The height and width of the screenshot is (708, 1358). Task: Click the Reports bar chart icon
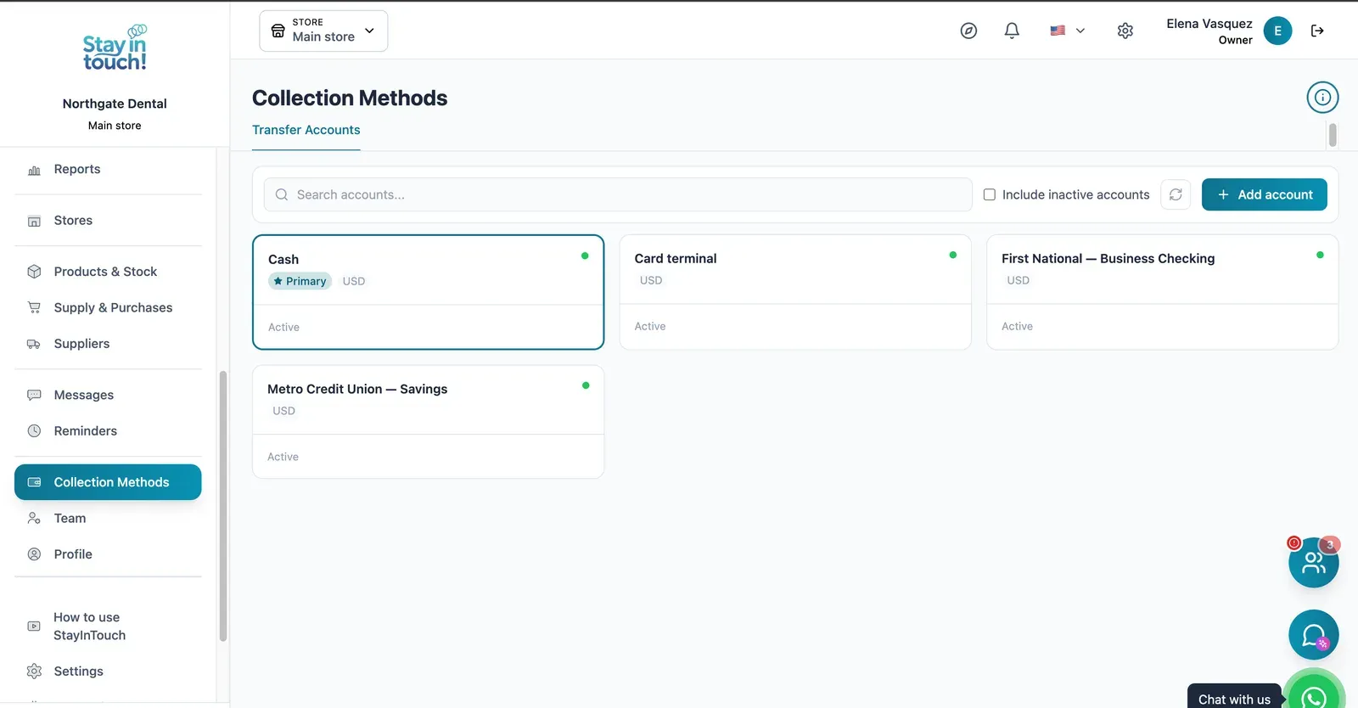click(34, 170)
